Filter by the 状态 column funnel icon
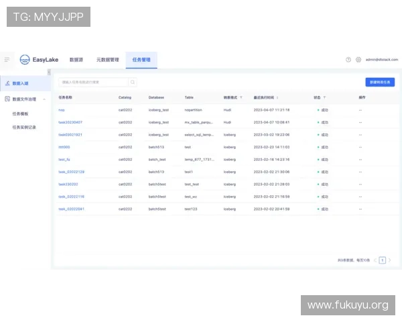This screenshot has width=402, height=322. 324,97
